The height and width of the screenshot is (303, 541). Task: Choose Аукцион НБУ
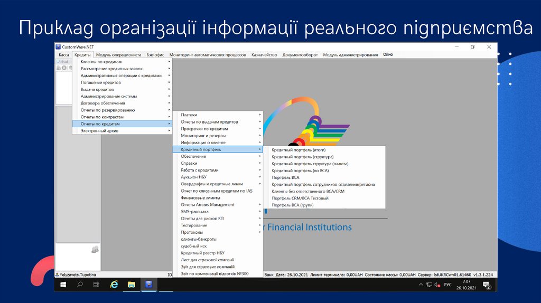(x=218, y=177)
